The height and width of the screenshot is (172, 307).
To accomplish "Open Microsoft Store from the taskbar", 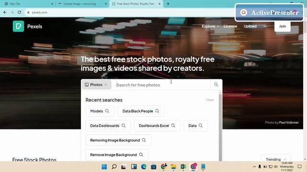I will coord(153,167).
